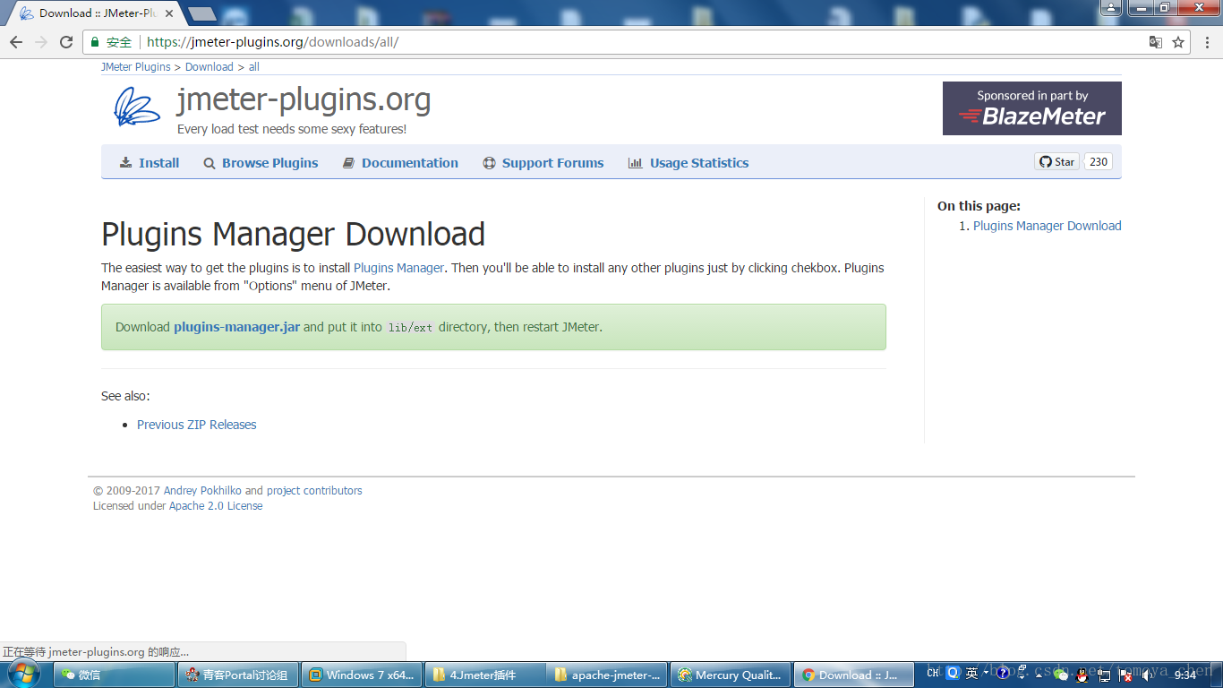Viewport: 1223px width, 688px height.
Task: Open the Previous ZIP Releases link
Action: point(197,425)
